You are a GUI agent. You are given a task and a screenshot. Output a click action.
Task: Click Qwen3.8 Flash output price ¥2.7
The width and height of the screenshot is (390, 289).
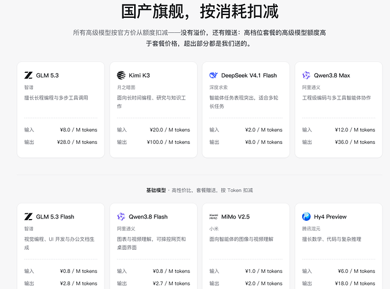(x=171, y=283)
